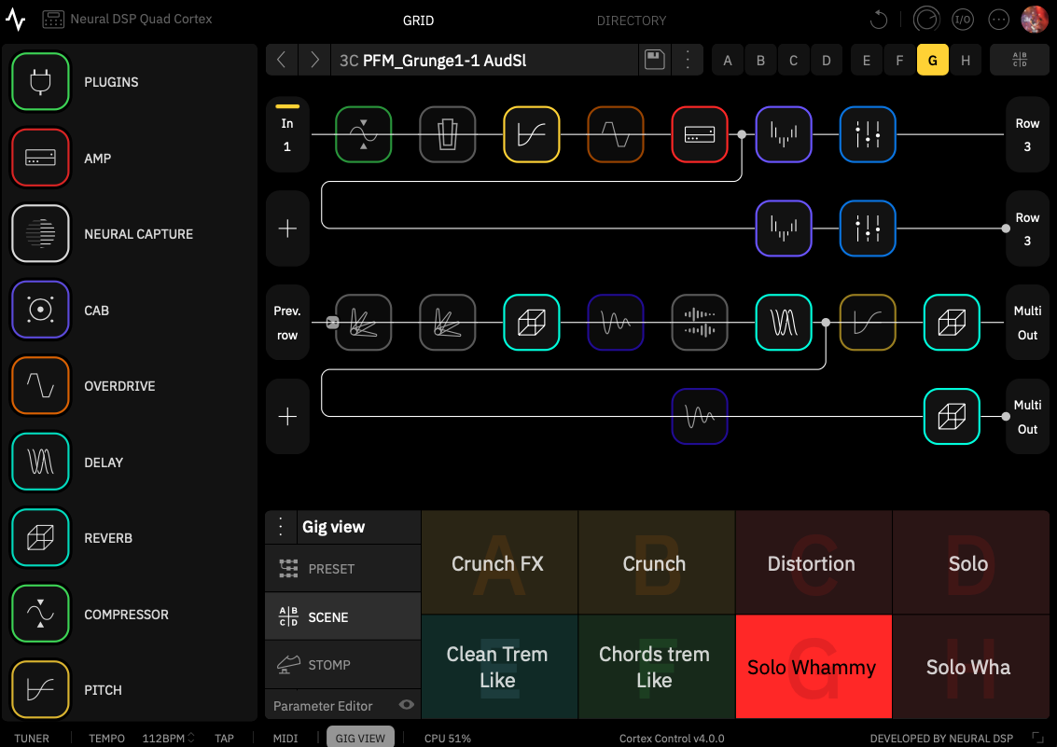
Task: Open the Gig view options menu
Action: pyautogui.click(x=281, y=527)
